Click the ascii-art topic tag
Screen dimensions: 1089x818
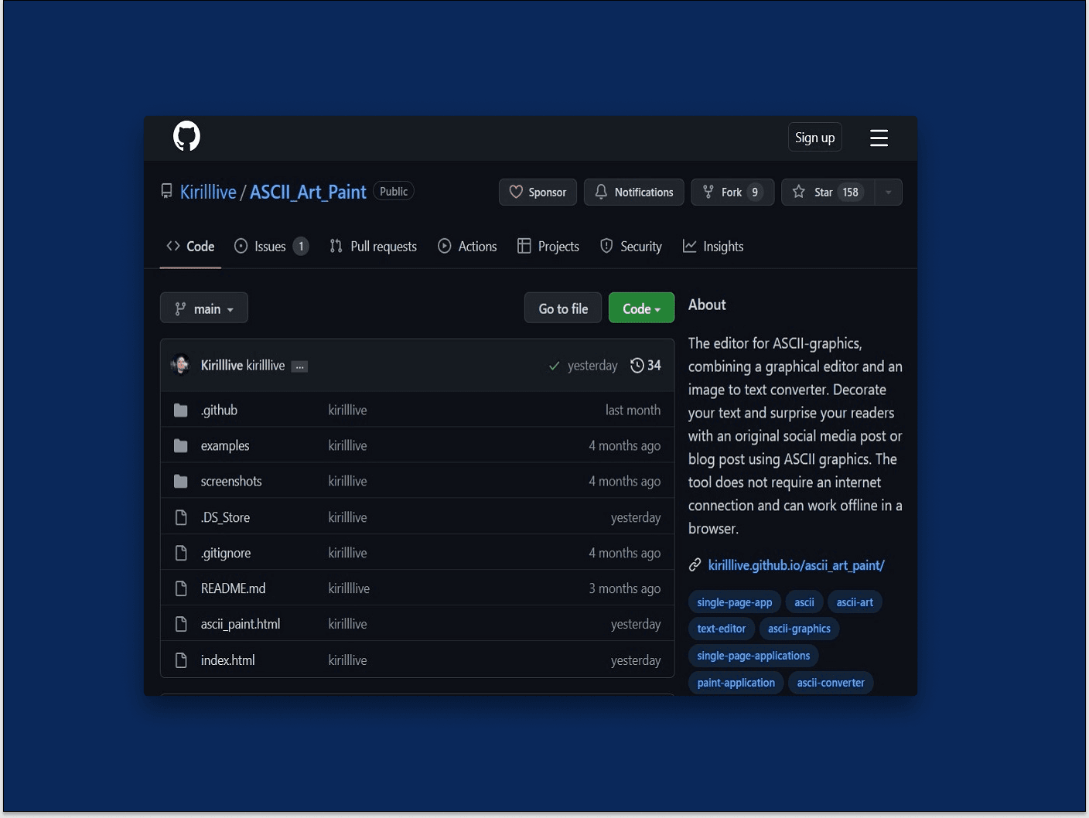point(855,602)
